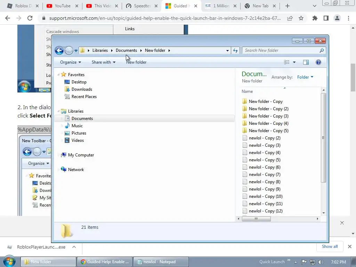Select folder New folder - Copy (5)
This screenshot has width=356, height=267.
269,131
